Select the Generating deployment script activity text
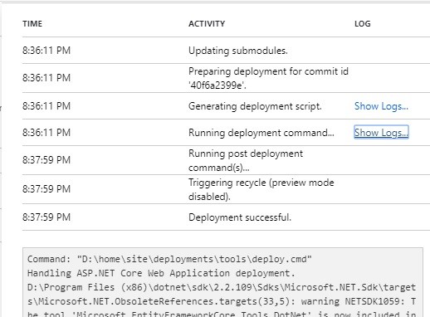This screenshot has width=430, height=317. [255, 106]
